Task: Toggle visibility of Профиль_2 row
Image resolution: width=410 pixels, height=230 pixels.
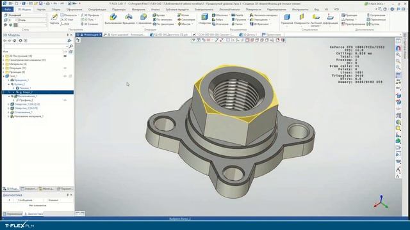Action: click(x=65, y=100)
